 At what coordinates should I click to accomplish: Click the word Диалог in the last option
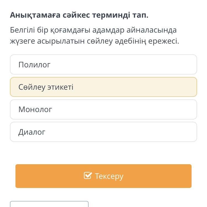tap(32, 132)
